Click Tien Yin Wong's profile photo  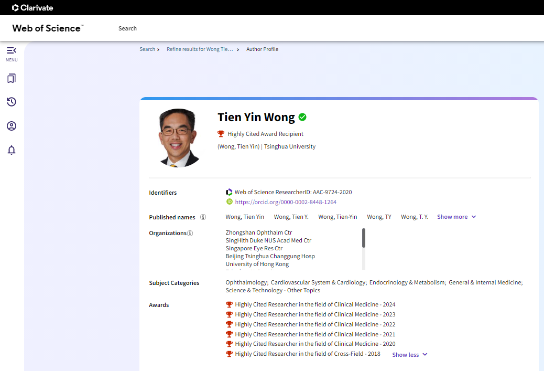(179, 138)
